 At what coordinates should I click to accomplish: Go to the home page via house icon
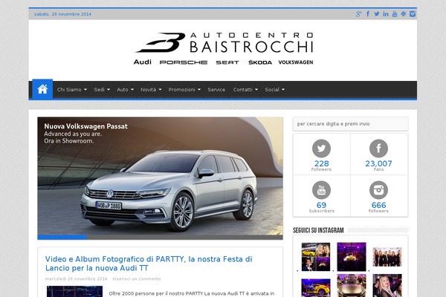tap(42, 89)
